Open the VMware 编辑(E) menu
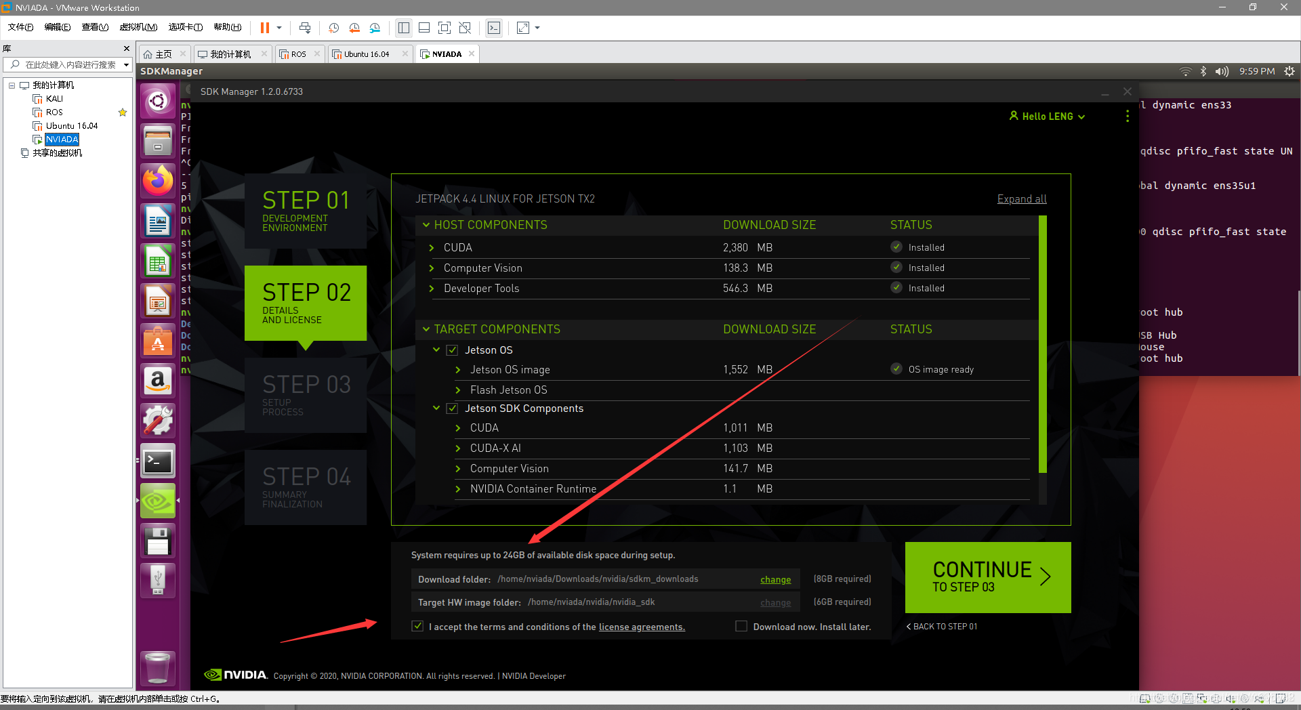 click(x=58, y=27)
